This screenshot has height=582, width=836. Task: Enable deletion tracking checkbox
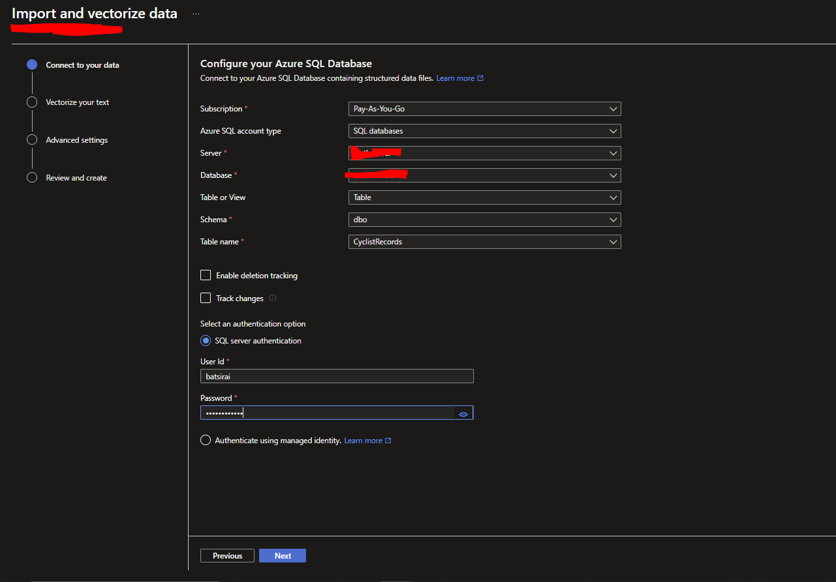click(x=206, y=276)
